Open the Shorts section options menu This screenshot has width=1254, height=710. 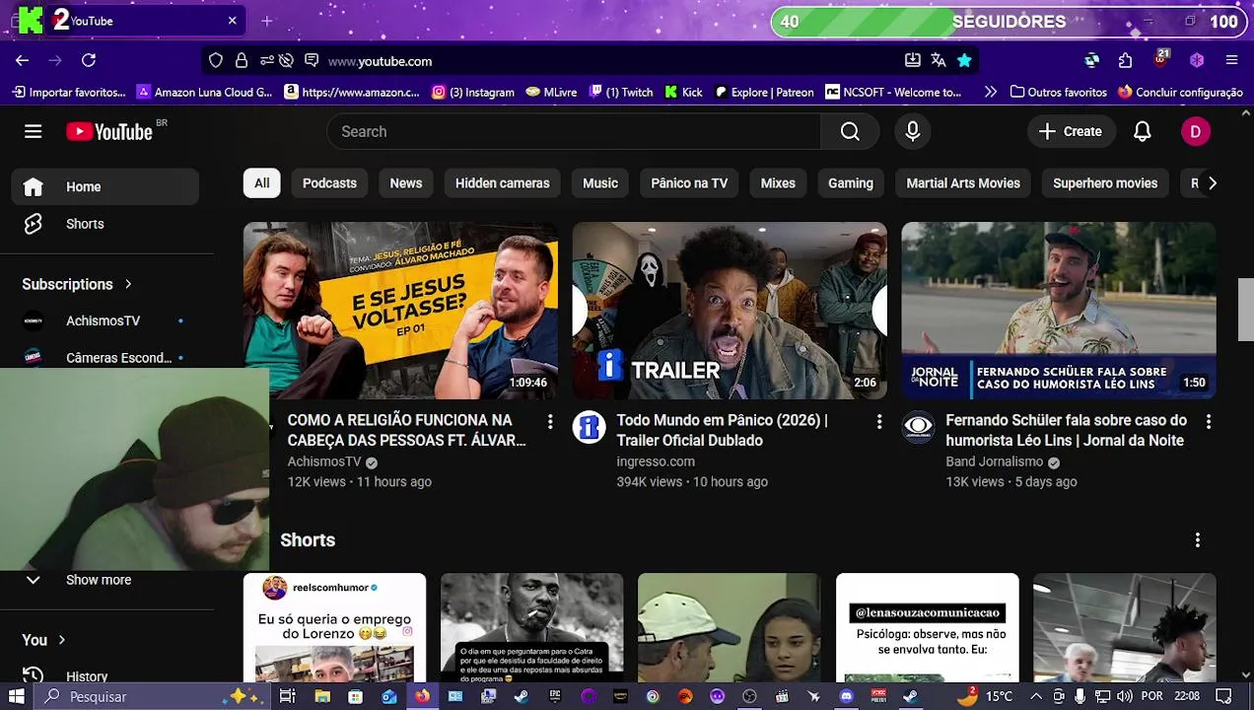(1198, 540)
